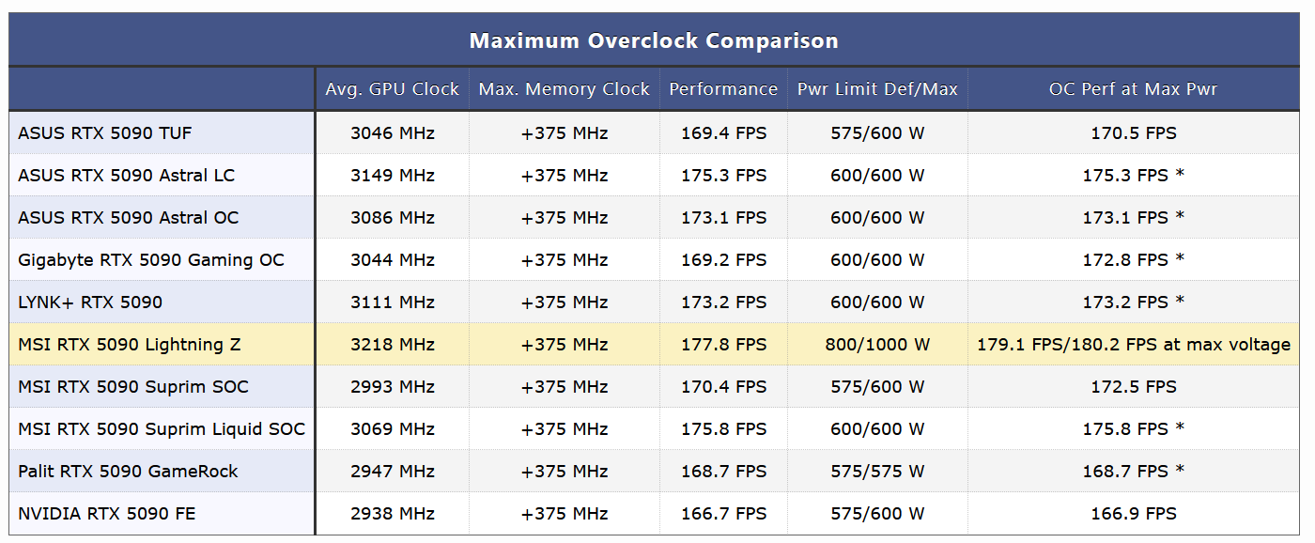
Task: Select the OC Perf at Max Pwr header
Action: pos(1133,89)
